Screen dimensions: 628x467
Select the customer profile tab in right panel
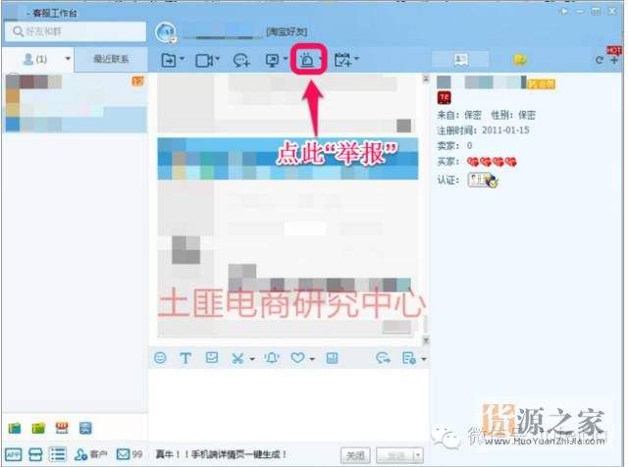(x=460, y=60)
